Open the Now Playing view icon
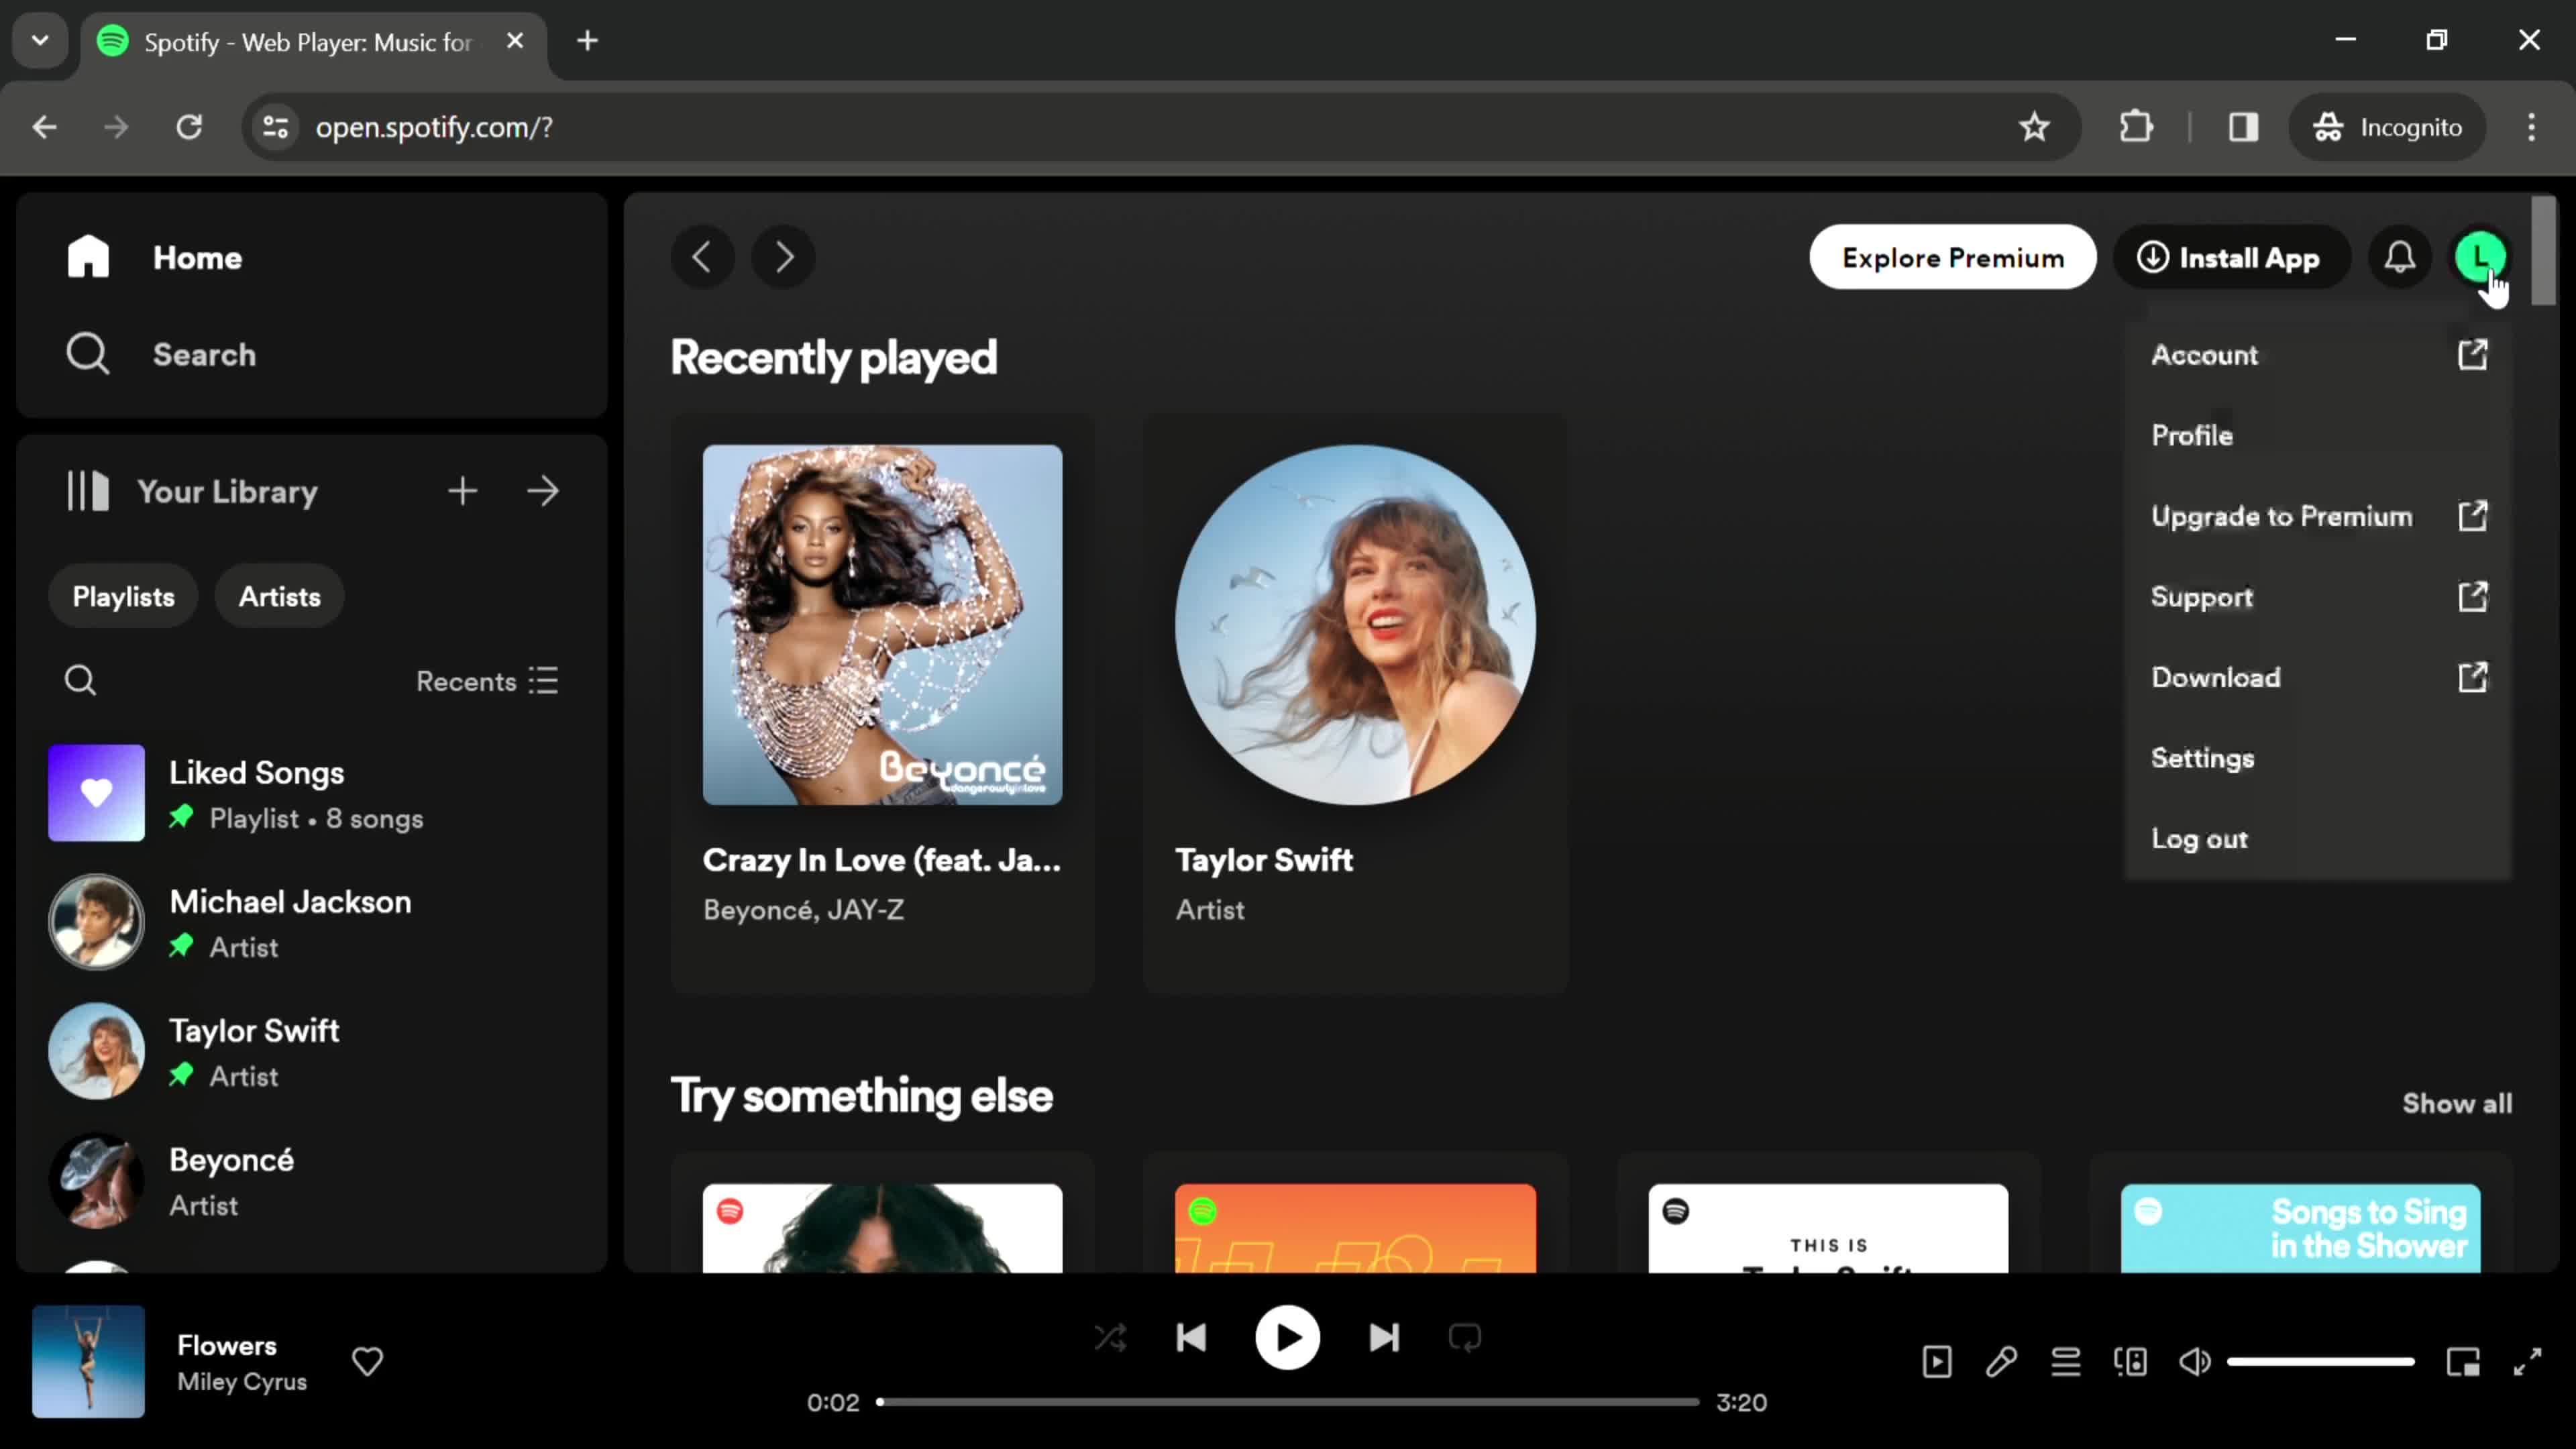Viewport: 2576px width, 1449px height. pos(1937,1361)
